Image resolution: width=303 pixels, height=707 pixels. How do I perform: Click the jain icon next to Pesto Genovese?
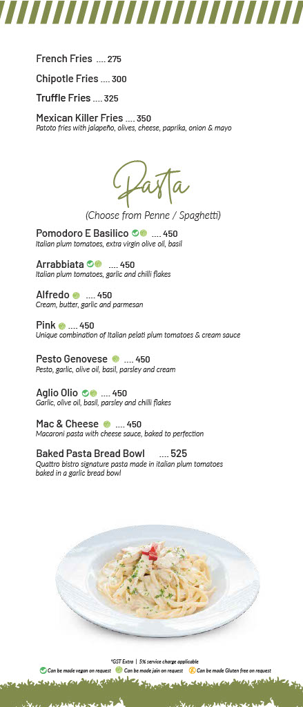tap(115, 359)
